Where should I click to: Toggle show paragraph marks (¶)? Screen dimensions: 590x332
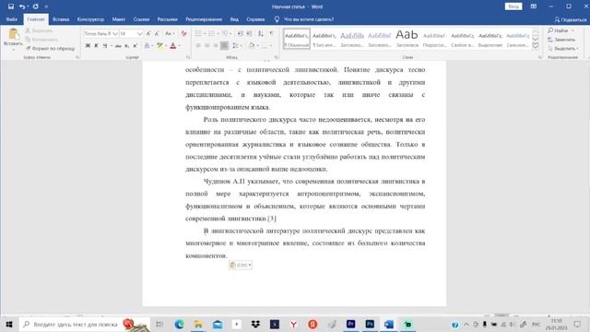(272, 33)
